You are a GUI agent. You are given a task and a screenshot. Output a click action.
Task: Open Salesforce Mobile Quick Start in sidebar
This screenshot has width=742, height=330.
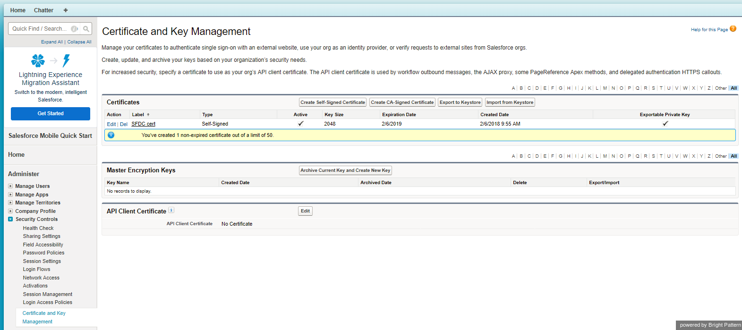[51, 135]
